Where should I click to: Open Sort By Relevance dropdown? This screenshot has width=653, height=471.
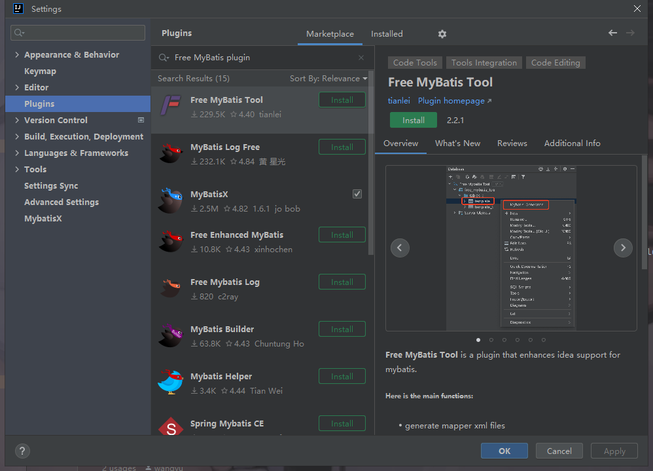tap(328, 79)
